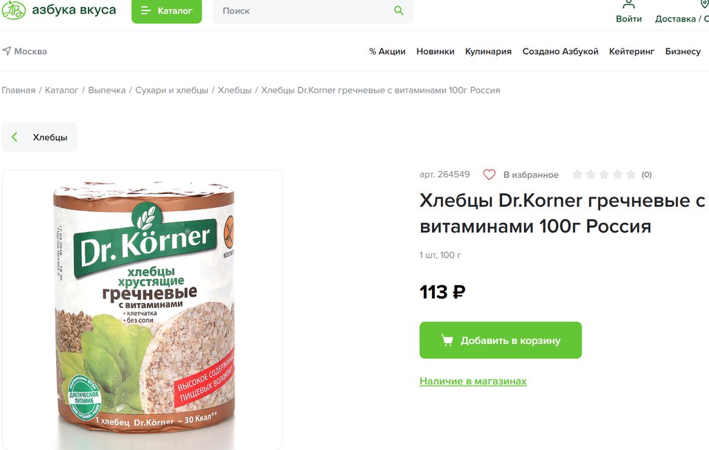
Task: Go to Новинки section
Action: (435, 51)
